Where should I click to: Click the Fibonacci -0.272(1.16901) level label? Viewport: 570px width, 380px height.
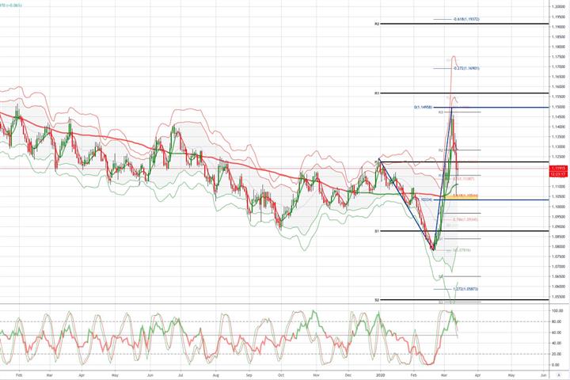(466, 68)
